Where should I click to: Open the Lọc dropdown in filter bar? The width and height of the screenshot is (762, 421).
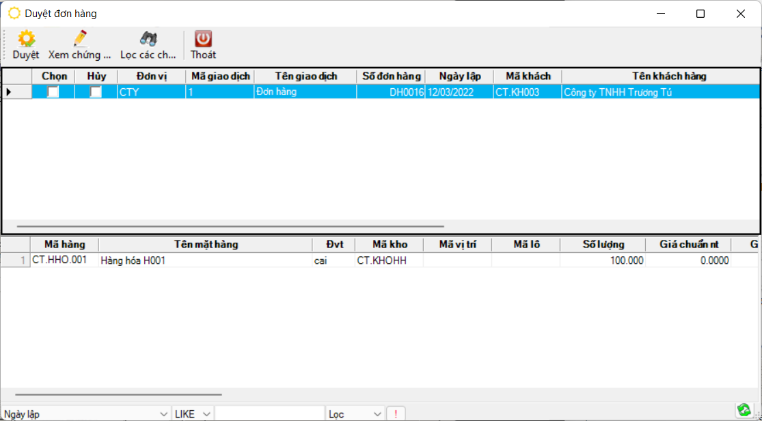(x=377, y=414)
